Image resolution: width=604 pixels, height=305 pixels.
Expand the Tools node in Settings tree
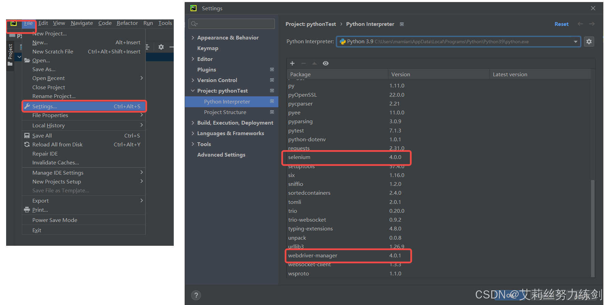click(x=193, y=144)
